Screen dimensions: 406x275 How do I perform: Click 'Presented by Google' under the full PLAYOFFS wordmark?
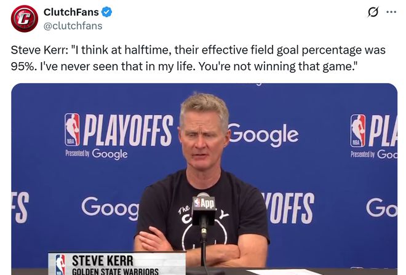(97, 154)
